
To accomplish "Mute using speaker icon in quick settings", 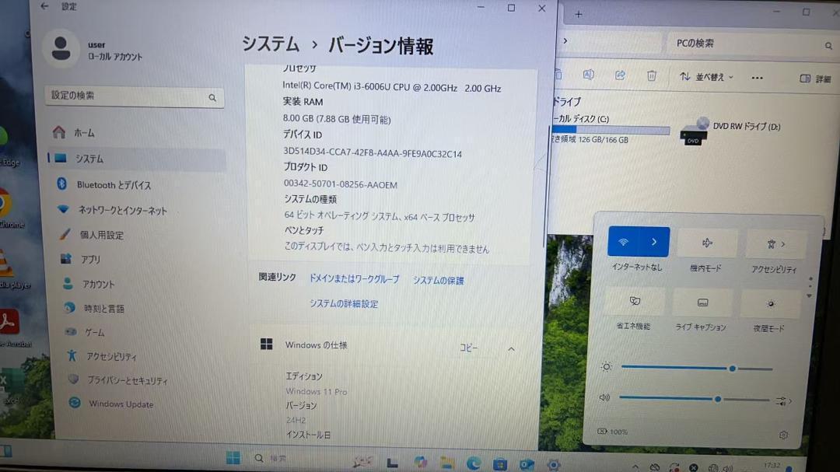I will click(604, 397).
